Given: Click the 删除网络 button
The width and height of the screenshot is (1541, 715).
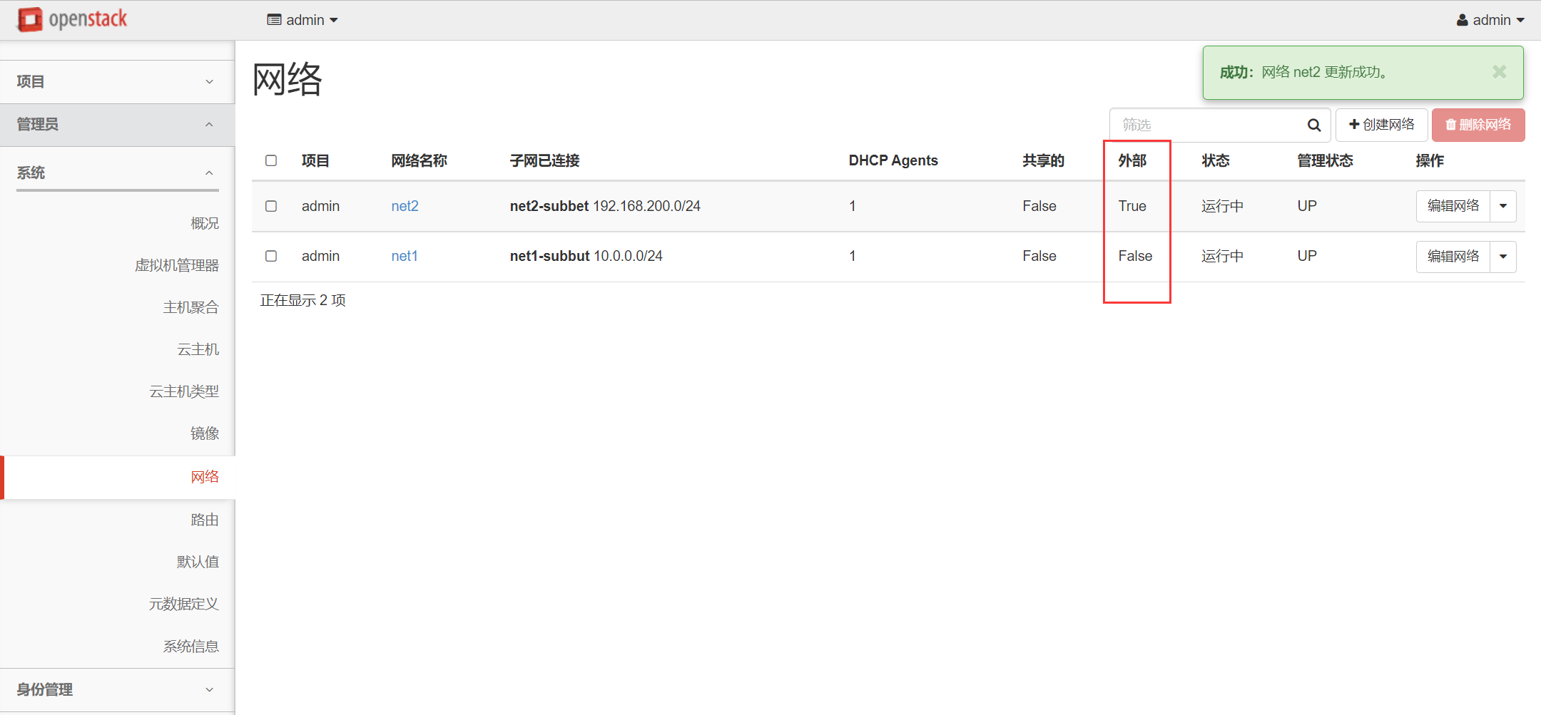Looking at the screenshot, I should 1478,125.
